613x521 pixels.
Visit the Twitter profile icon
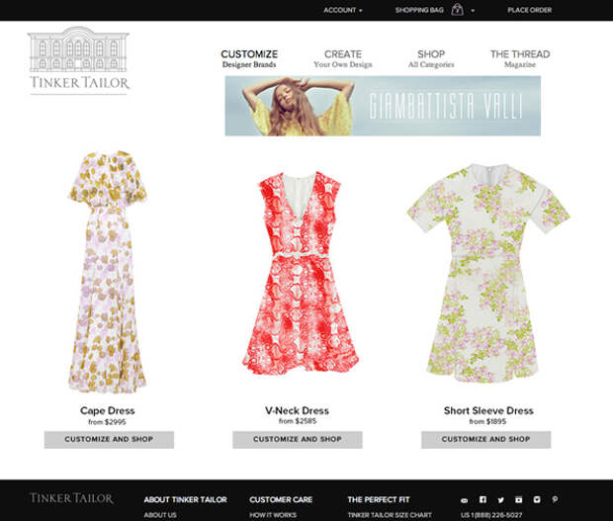501,500
